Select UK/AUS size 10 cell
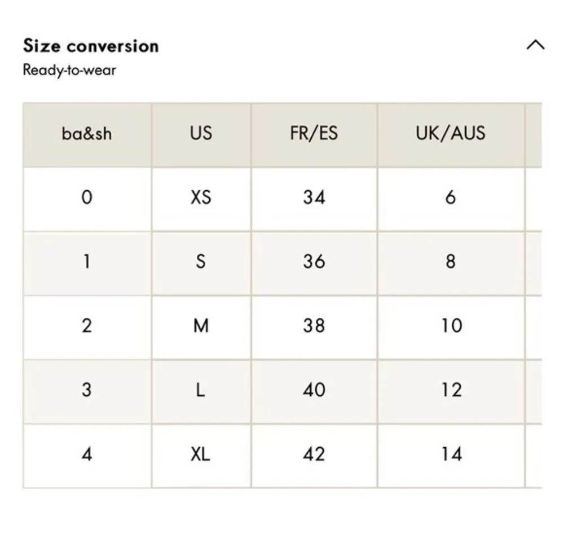Image resolution: width=564 pixels, height=533 pixels. pos(450,326)
